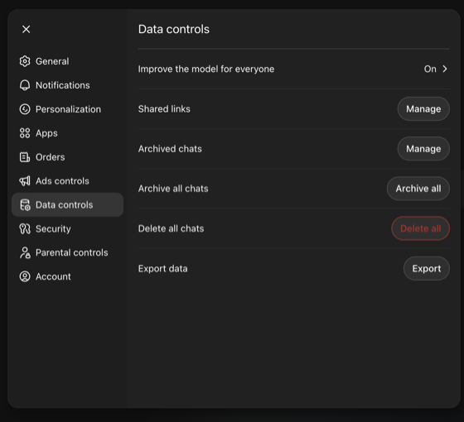Click the 'Shared links' label
Viewport: 464px width, 422px height.
click(164, 108)
